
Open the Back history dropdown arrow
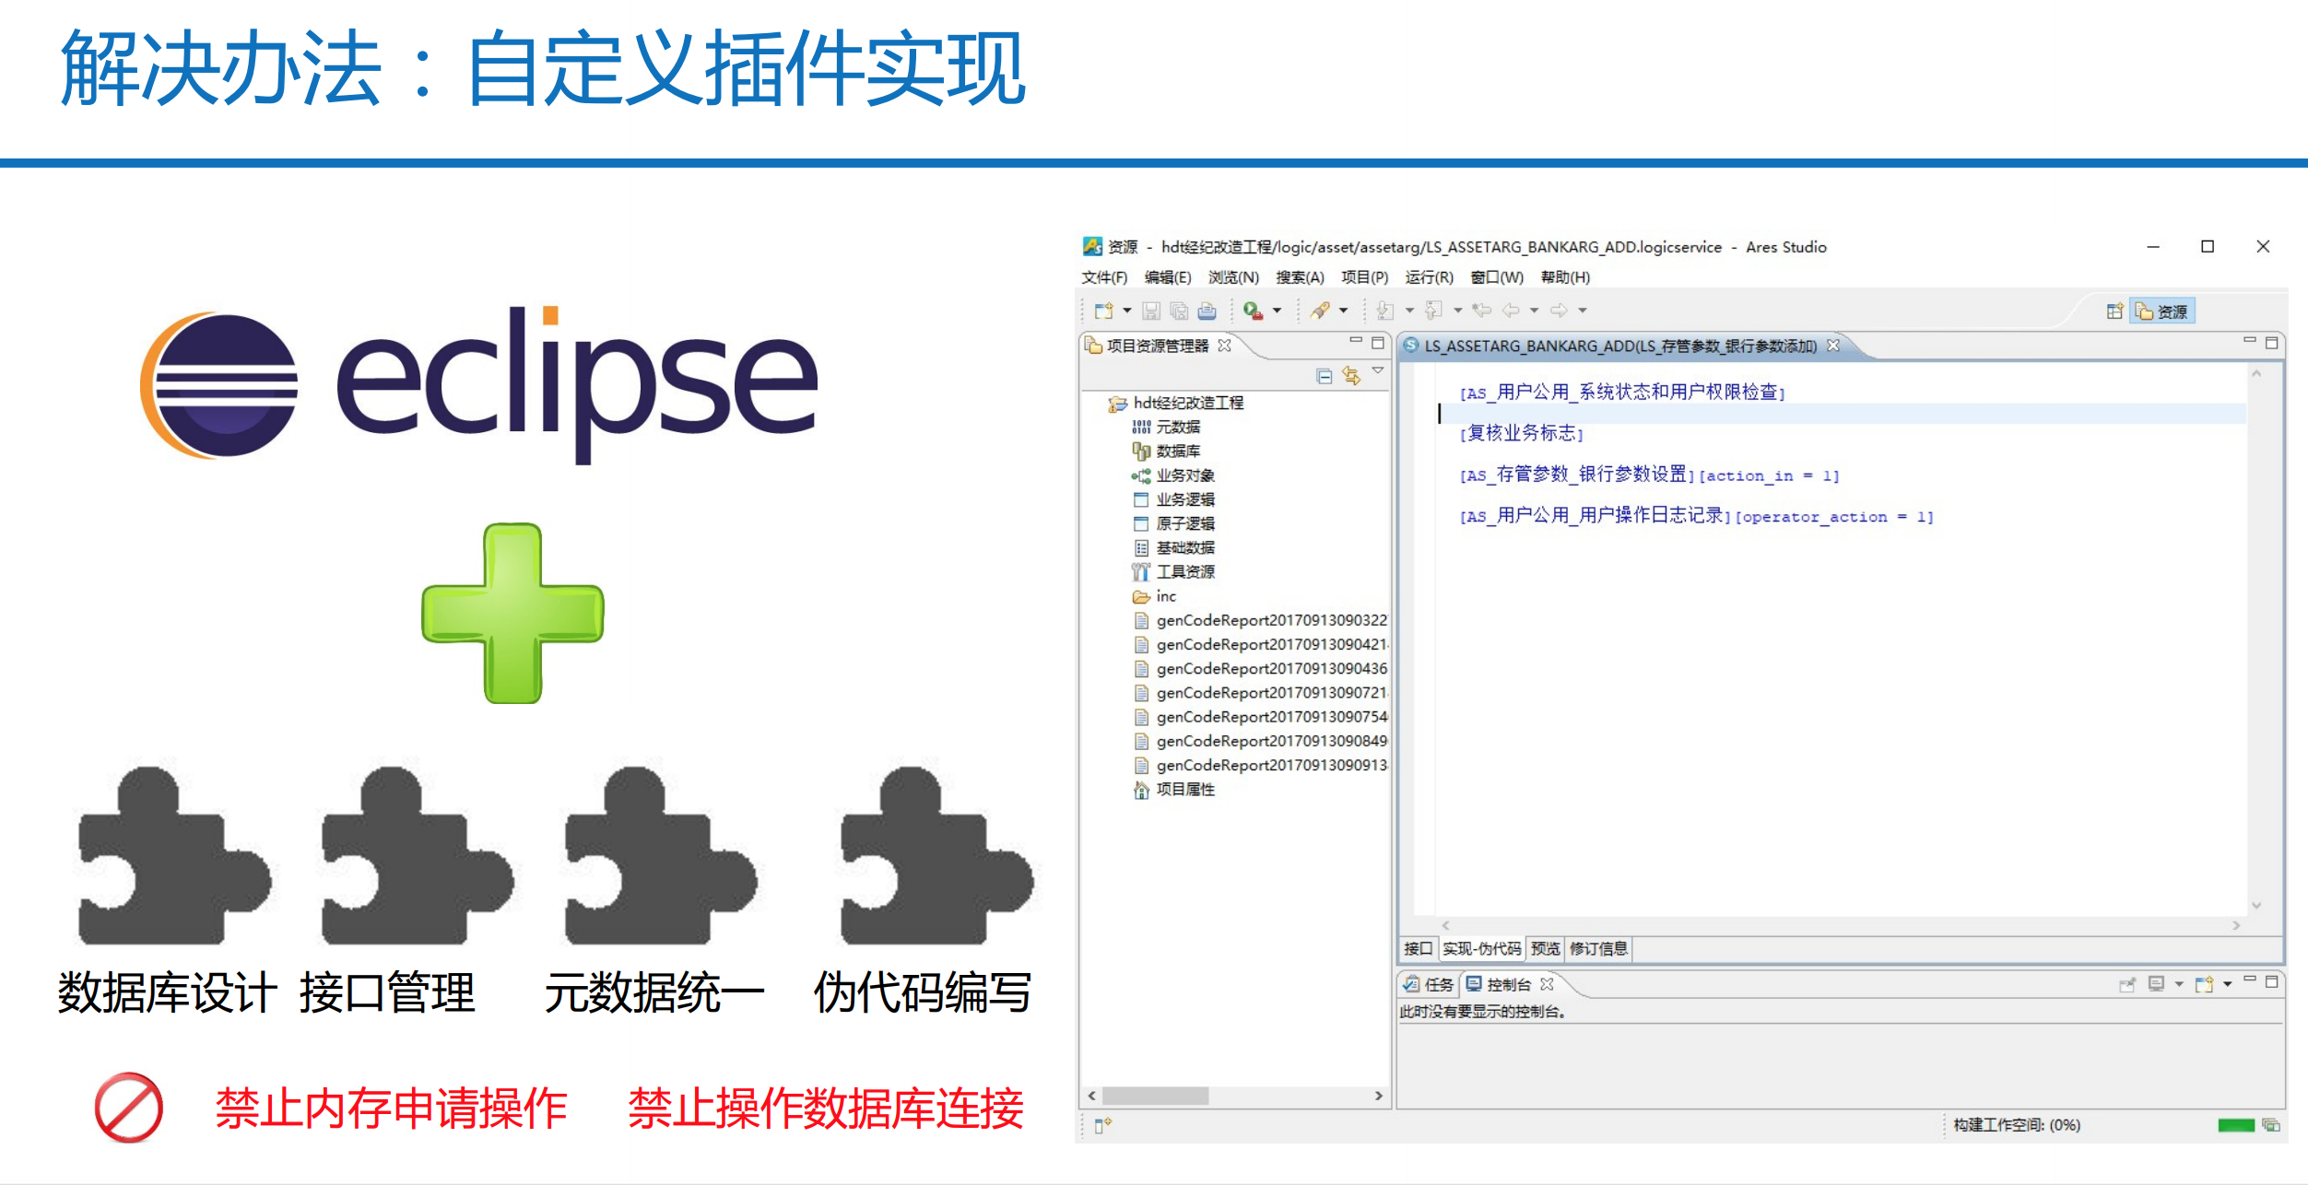1534,311
